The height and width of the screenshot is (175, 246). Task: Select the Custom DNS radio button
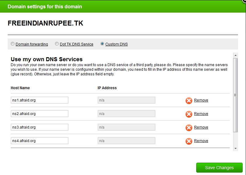point(102,44)
